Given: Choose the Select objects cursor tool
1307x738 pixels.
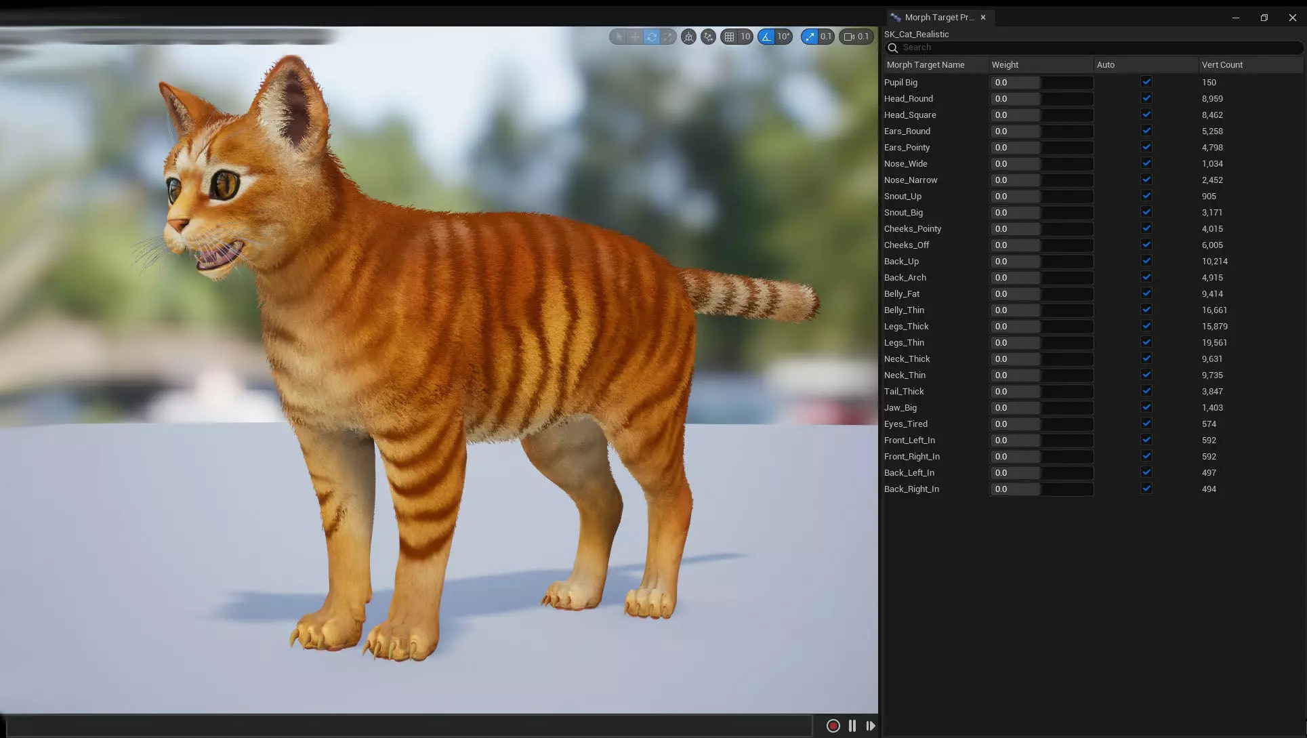Looking at the screenshot, I should (619, 37).
